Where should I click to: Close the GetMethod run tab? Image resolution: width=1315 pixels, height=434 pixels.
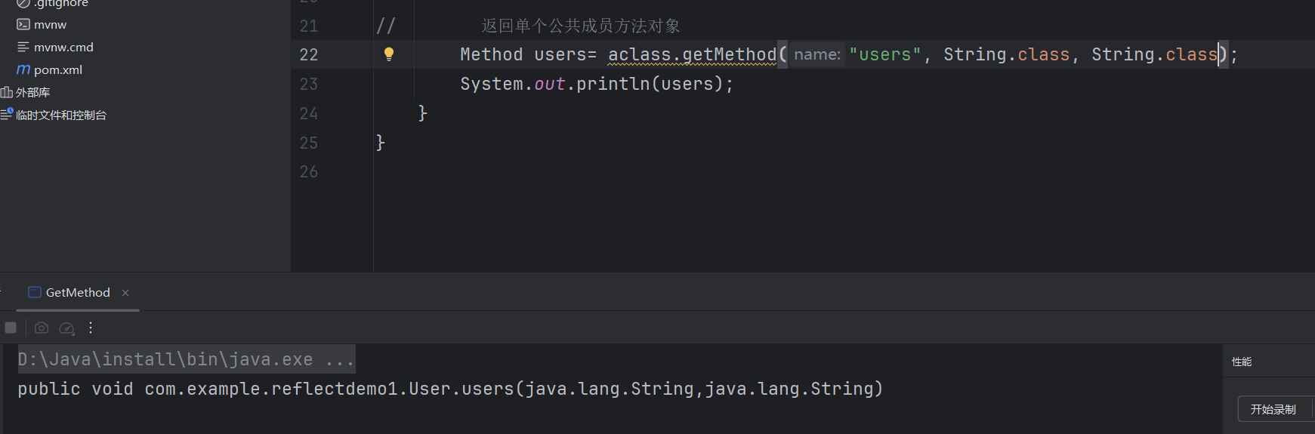click(125, 293)
